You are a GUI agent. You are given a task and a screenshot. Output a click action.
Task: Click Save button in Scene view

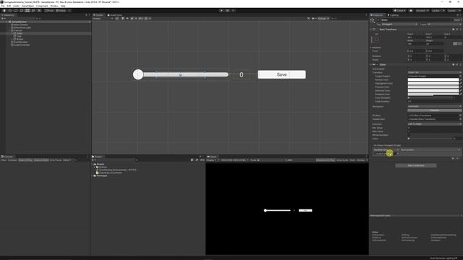[x=281, y=74]
